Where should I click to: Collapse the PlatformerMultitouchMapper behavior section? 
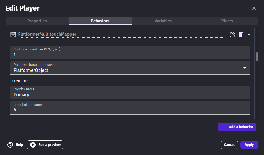click(249, 35)
